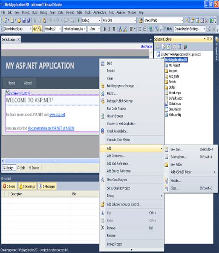Toggle Bold formatting button

coord(105,29)
